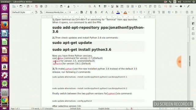Screen dimensions: 196x110
Task: Show draw functions pencil icon
Action: [188, 6]
